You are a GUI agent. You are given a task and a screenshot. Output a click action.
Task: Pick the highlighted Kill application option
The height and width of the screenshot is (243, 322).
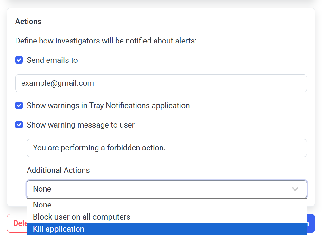point(59,229)
